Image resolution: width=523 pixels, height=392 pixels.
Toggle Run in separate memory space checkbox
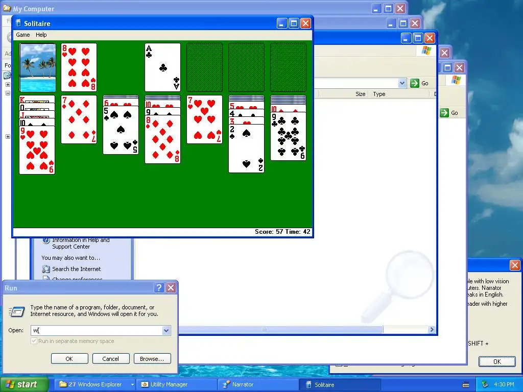34,340
